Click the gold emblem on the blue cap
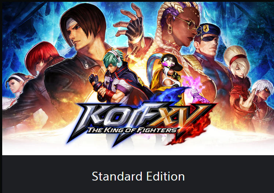The height and width of the screenshot is (193, 274). (205, 29)
